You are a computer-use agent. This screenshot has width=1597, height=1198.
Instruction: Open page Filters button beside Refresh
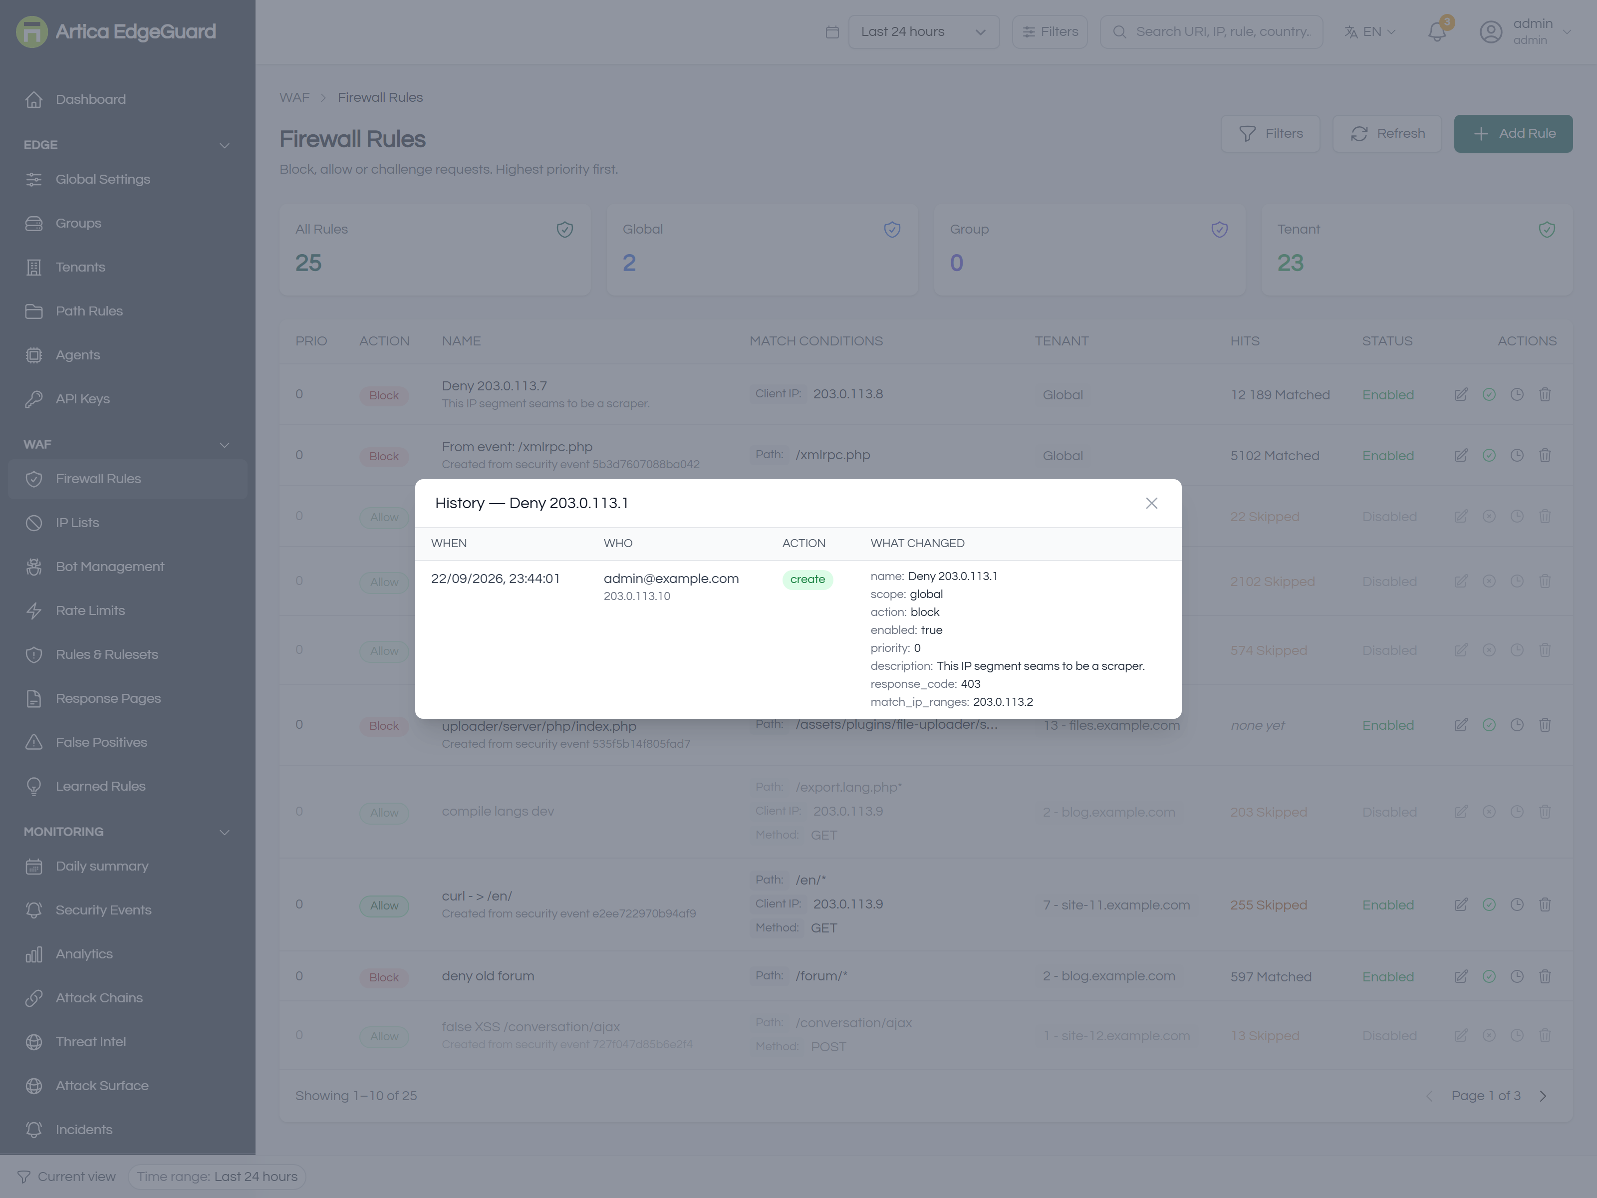(x=1270, y=134)
